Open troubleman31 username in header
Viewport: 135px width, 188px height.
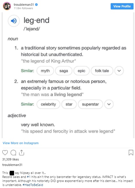click(x=24, y=5)
